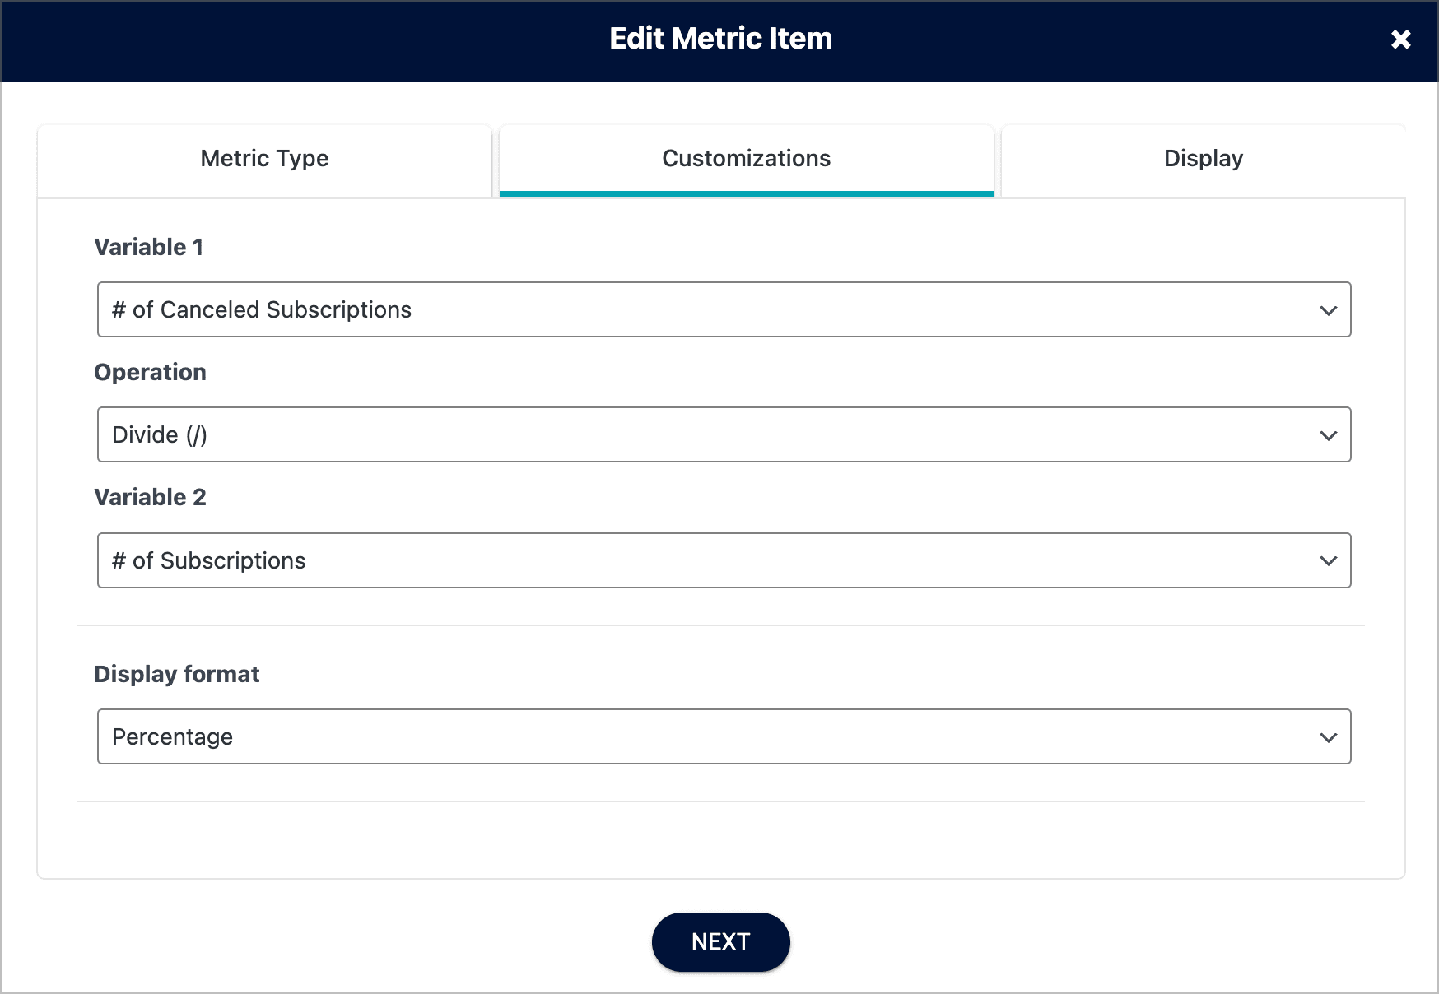Click the Display format dropdown chevron
The width and height of the screenshot is (1439, 994).
pyautogui.click(x=1328, y=736)
